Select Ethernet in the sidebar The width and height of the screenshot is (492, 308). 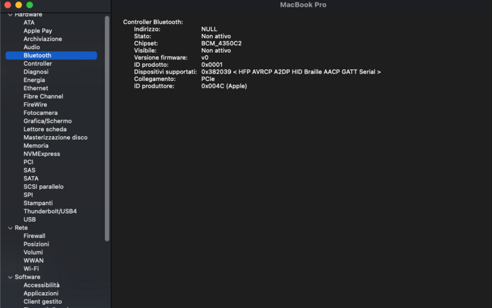pyautogui.click(x=36, y=88)
